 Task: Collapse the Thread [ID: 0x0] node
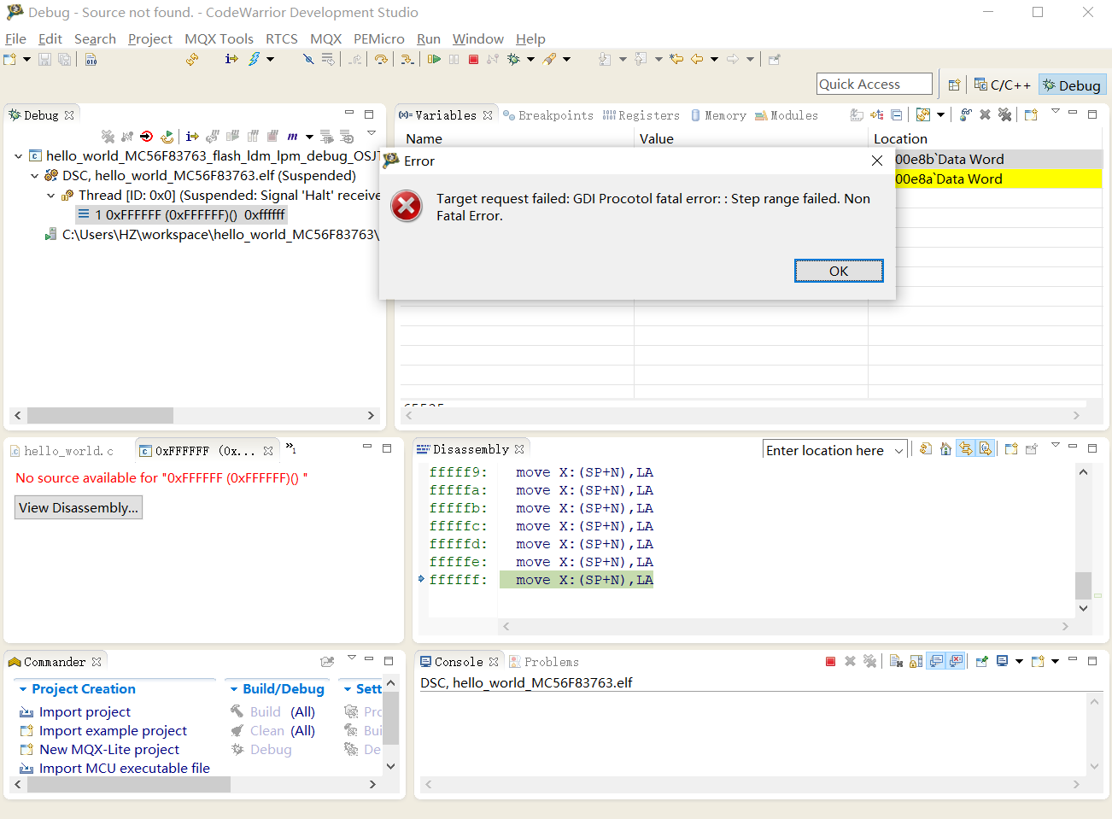coord(50,195)
